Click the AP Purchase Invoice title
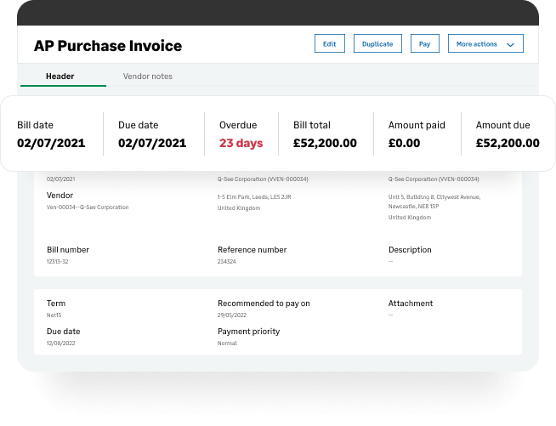This screenshot has width=556, height=426. tap(108, 46)
